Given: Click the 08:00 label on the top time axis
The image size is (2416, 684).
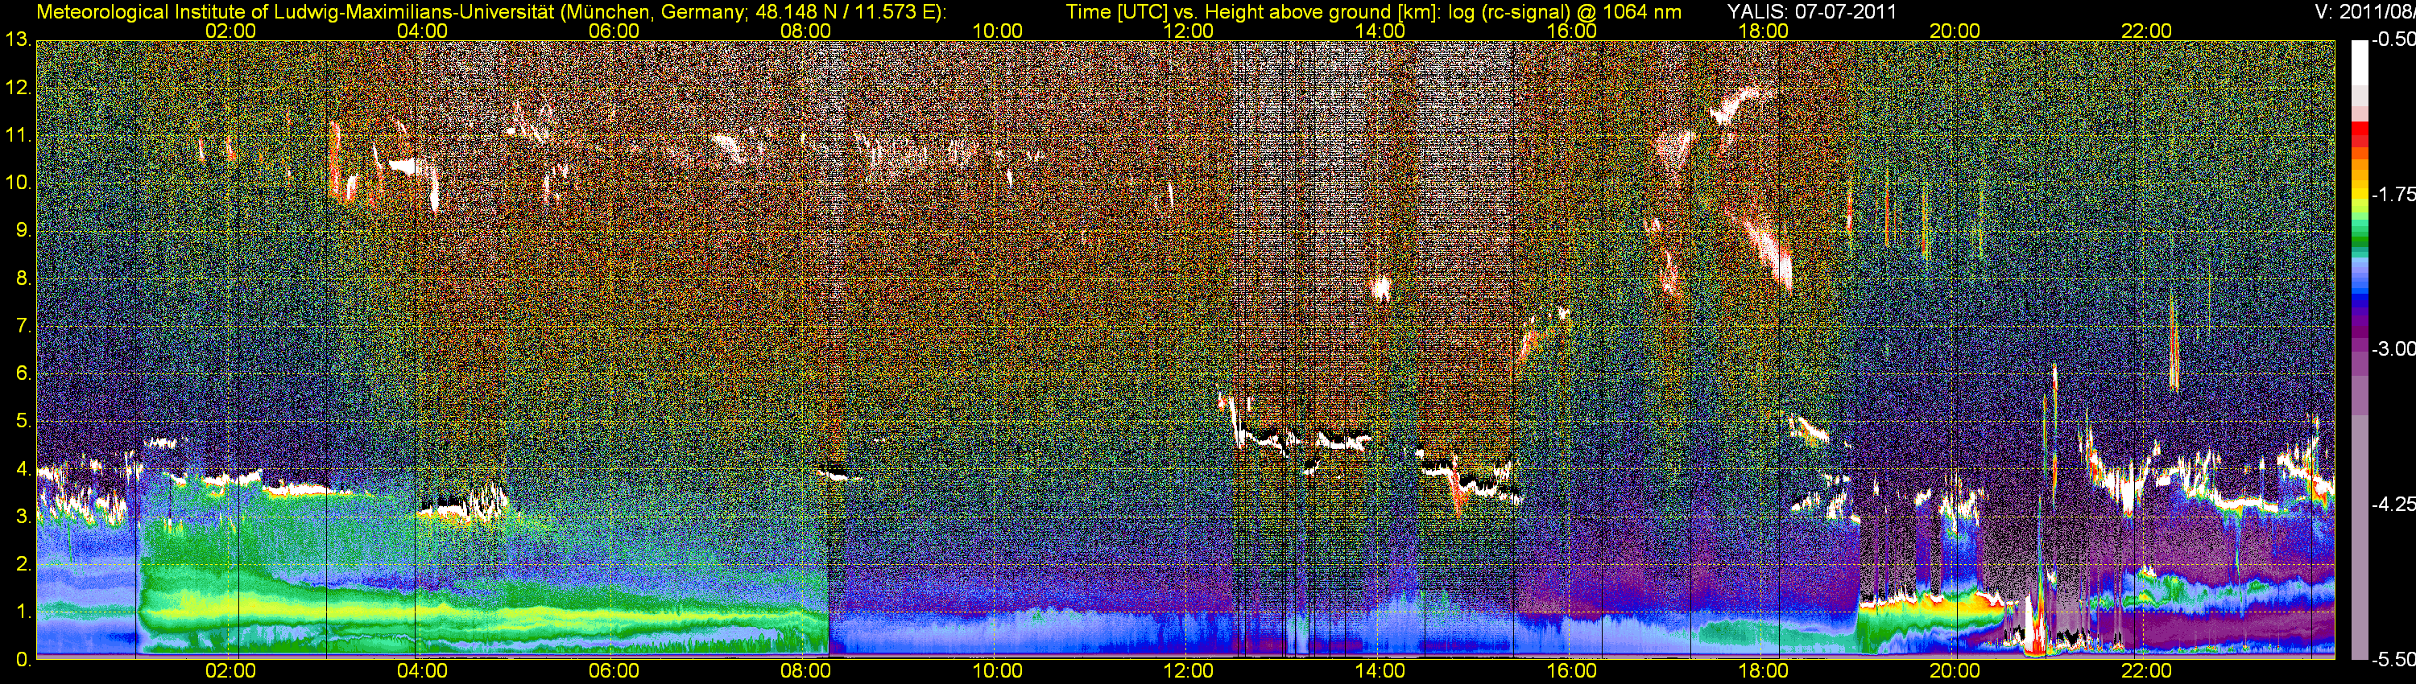Looking at the screenshot, I should [x=805, y=31].
